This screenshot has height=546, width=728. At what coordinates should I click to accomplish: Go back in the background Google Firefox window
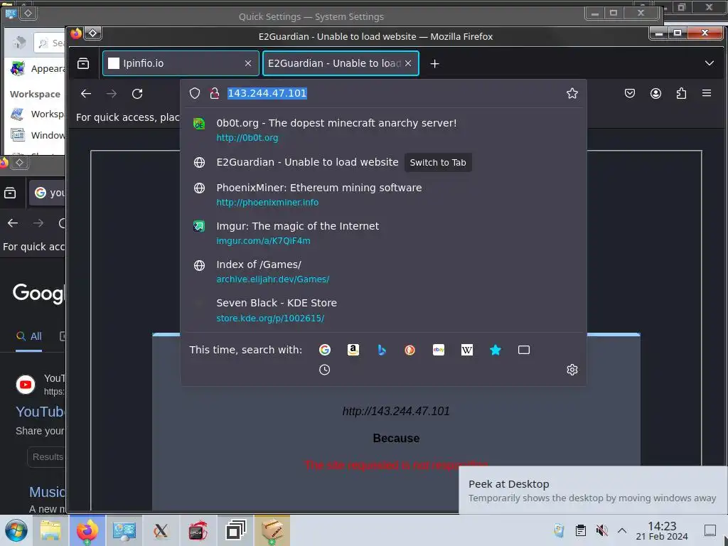[13, 223]
